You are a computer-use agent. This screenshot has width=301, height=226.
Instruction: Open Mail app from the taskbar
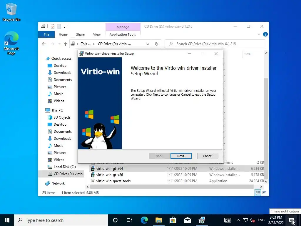click(187, 220)
